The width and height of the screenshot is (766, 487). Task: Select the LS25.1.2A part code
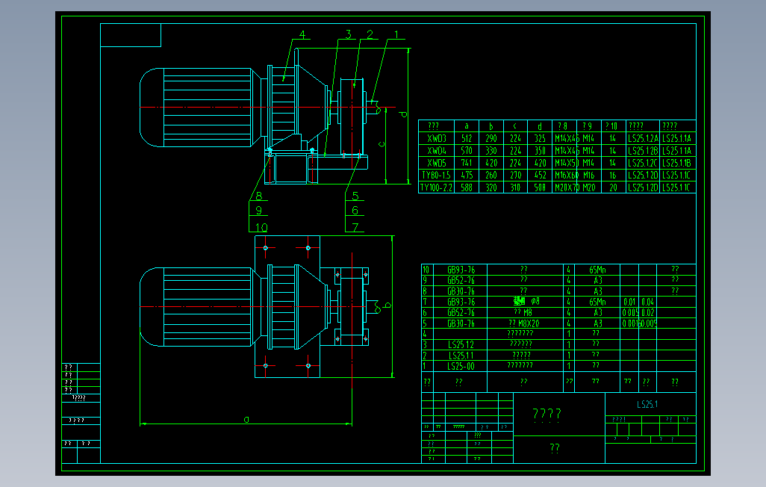pyautogui.click(x=643, y=138)
